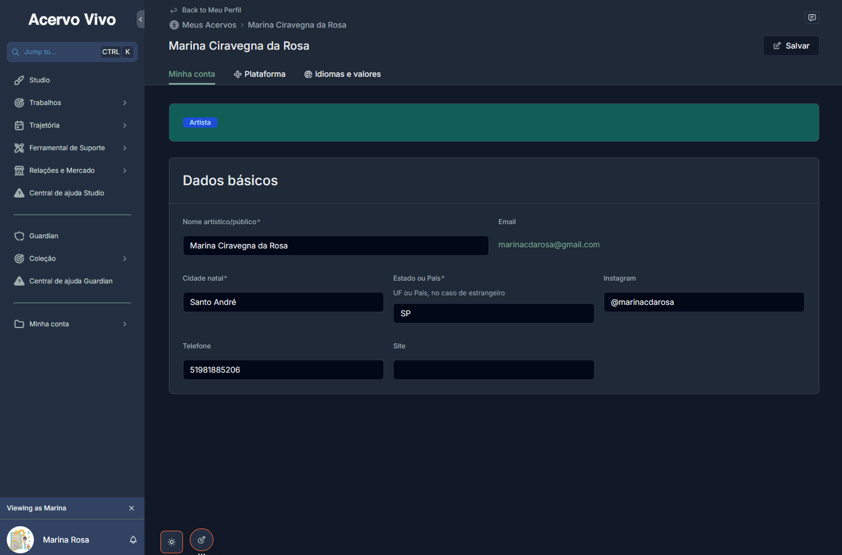Screen dimensions: 842x555
Task: Click the 'UF ou País, no caso de estrangeiro' hint
Action: point(450,293)
